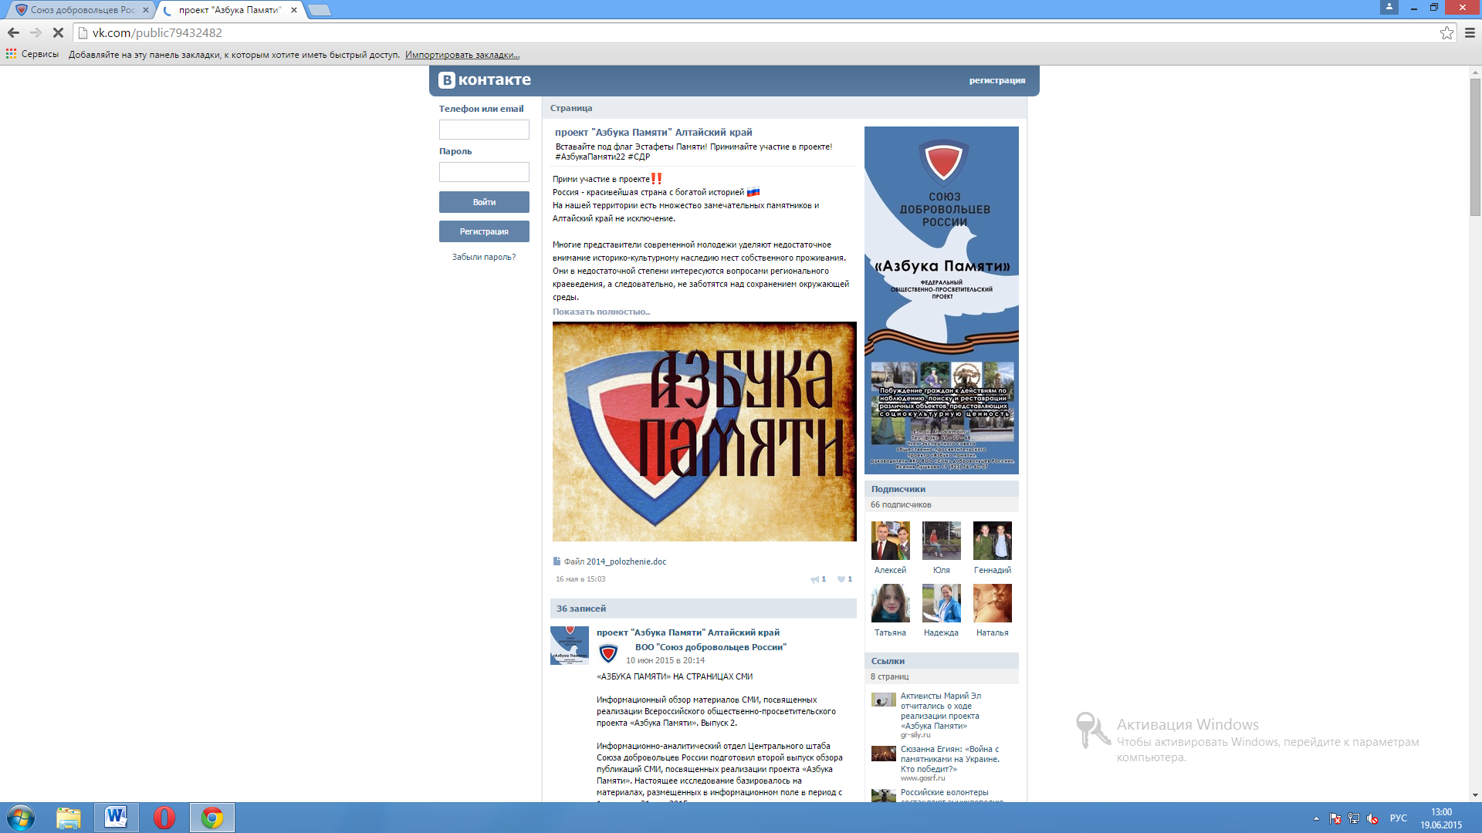1482x833 pixels.
Task: Click the volume icon in system tray
Action: (x=1372, y=818)
